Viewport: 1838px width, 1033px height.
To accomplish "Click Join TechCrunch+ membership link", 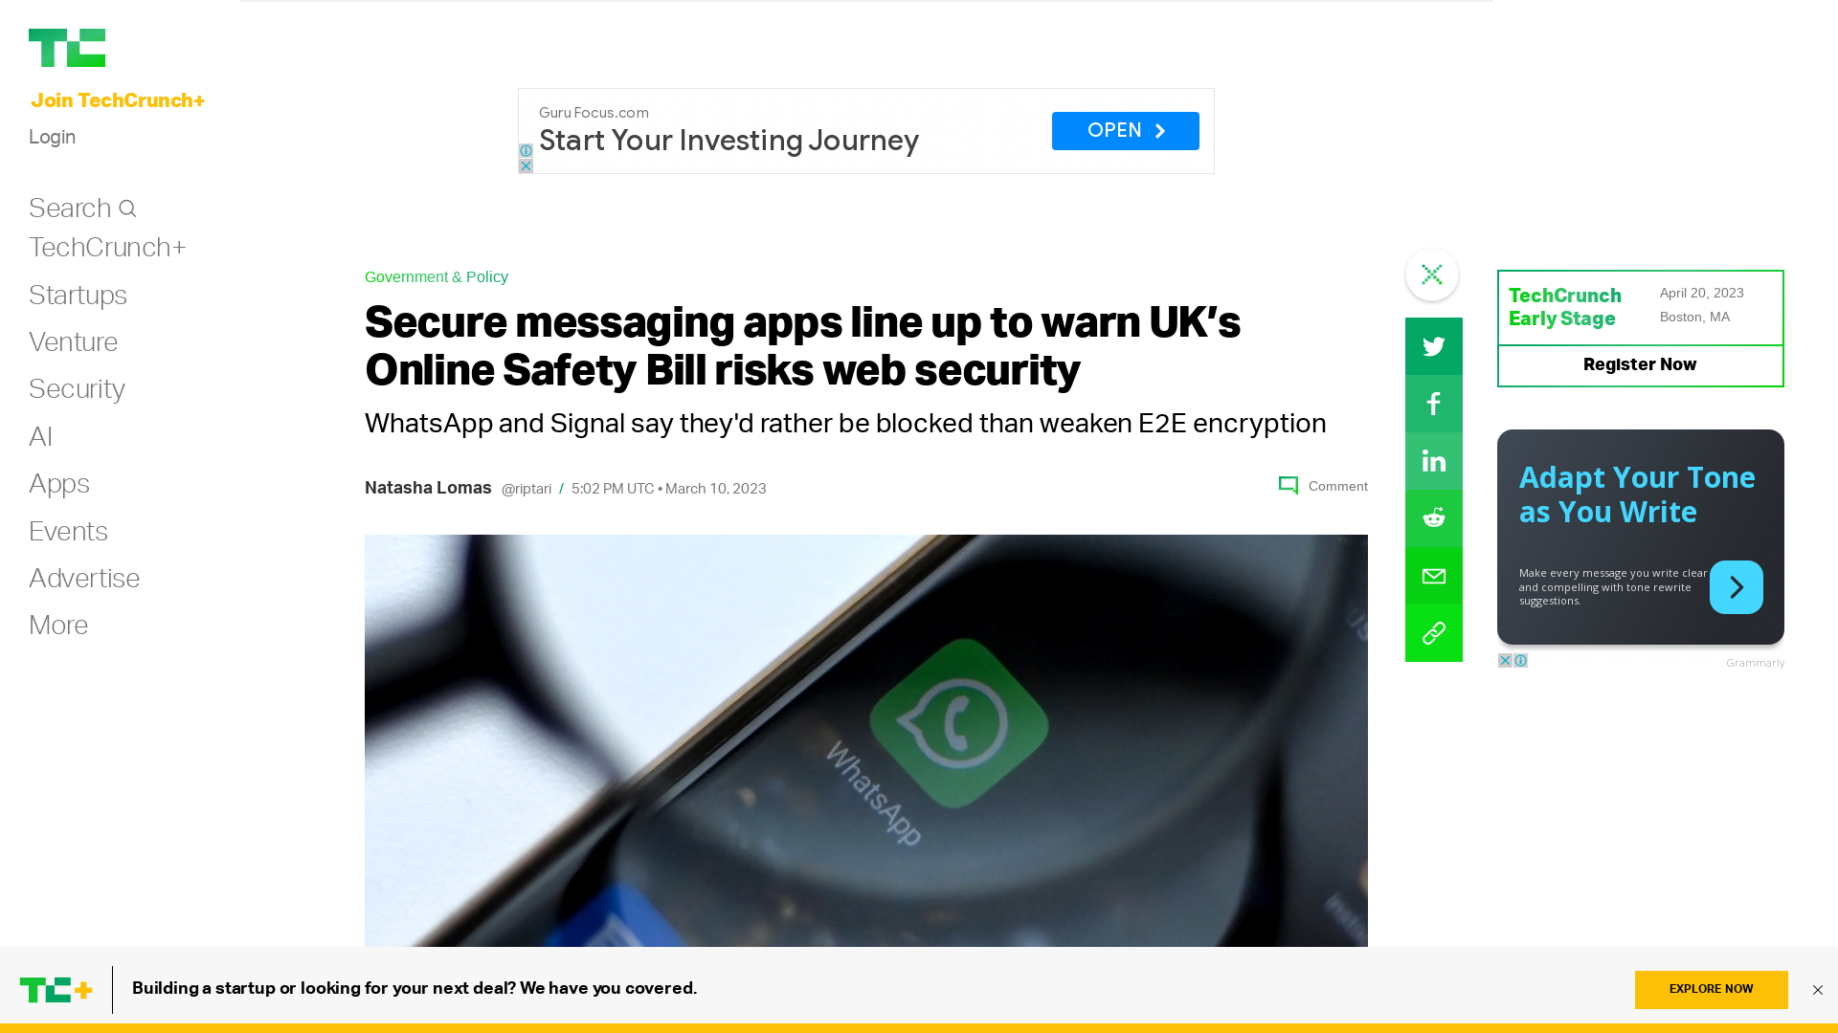I will 116,100.
